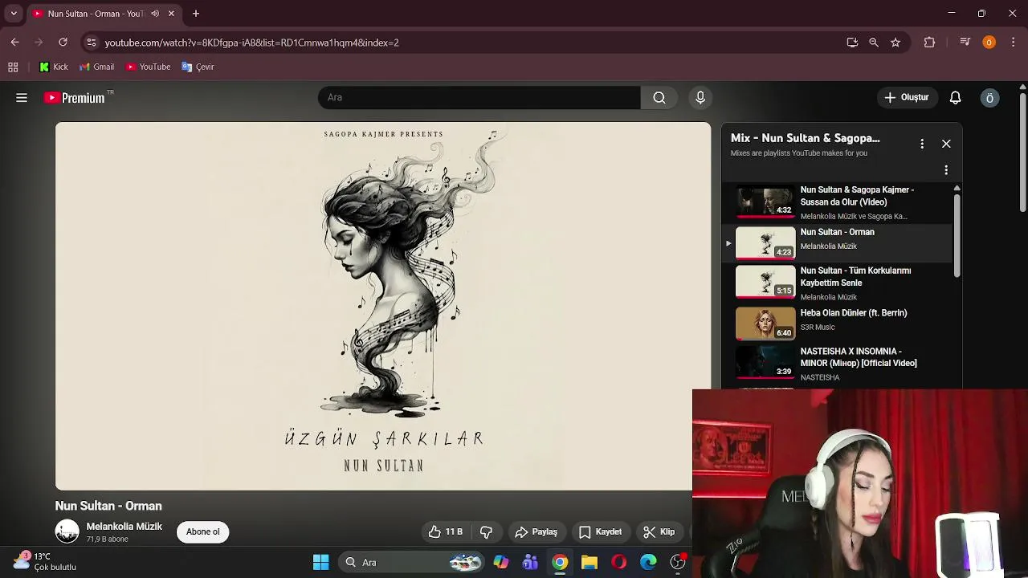
Task: Open browser extensions puzzle icon
Action: 929,43
